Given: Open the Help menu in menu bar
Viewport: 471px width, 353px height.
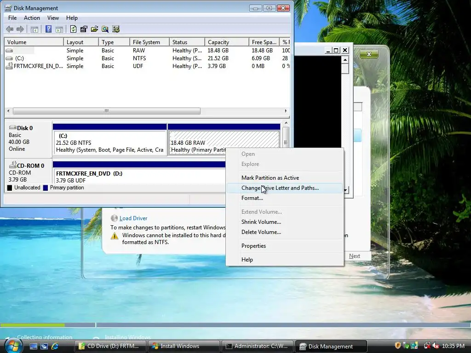Looking at the screenshot, I should [72, 18].
